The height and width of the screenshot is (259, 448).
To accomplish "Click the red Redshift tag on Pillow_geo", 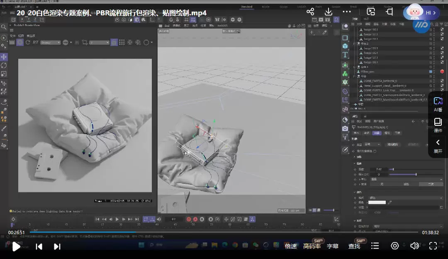I will (442, 72).
